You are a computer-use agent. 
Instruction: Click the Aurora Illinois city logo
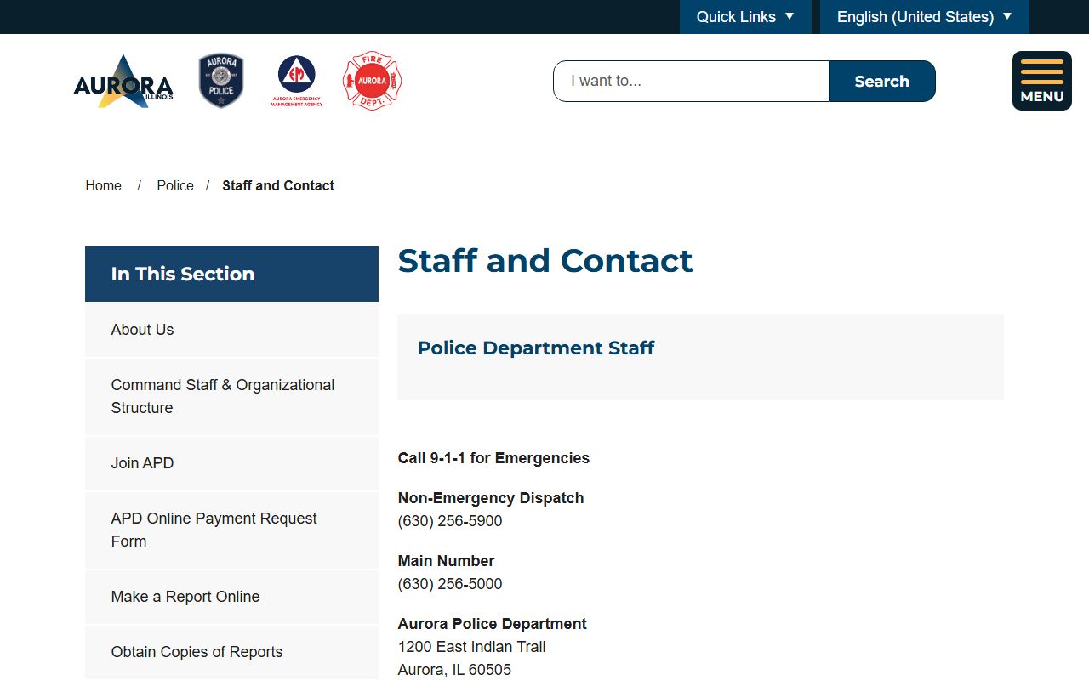tap(123, 82)
